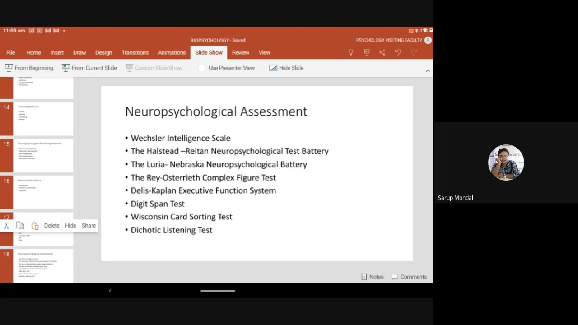The height and width of the screenshot is (325, 578).
Task: Start slide show From Current Slide
Action: tap(89, 68)
